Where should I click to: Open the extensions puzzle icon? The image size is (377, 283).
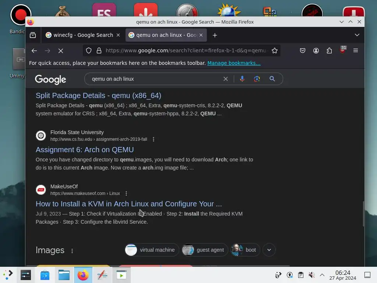[330, 50]
